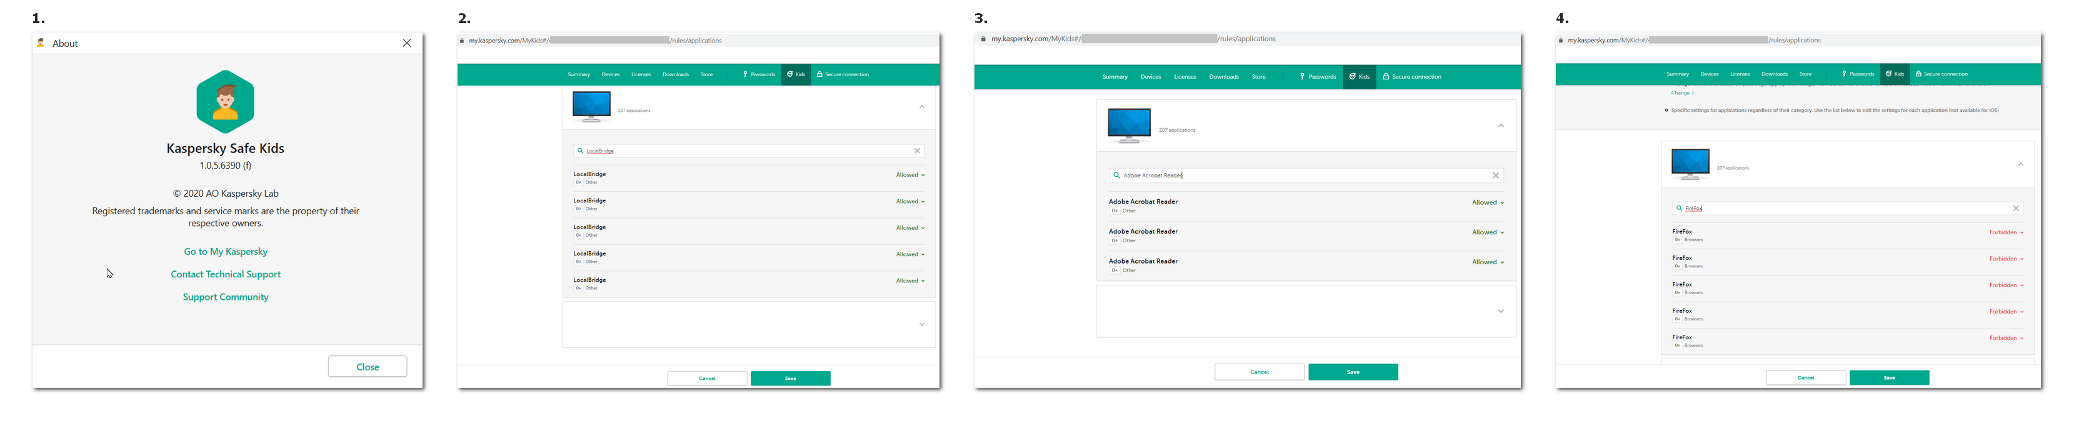Click the magnifier icon beside FireFox search text
Image resolution: width=2074 pixels, height=421 pixels.
(x=1680, y=207)
